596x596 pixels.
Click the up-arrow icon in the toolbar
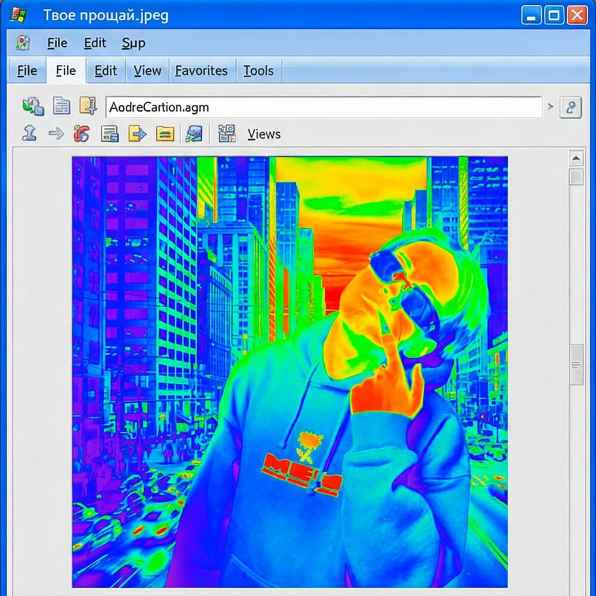point(29,134)
